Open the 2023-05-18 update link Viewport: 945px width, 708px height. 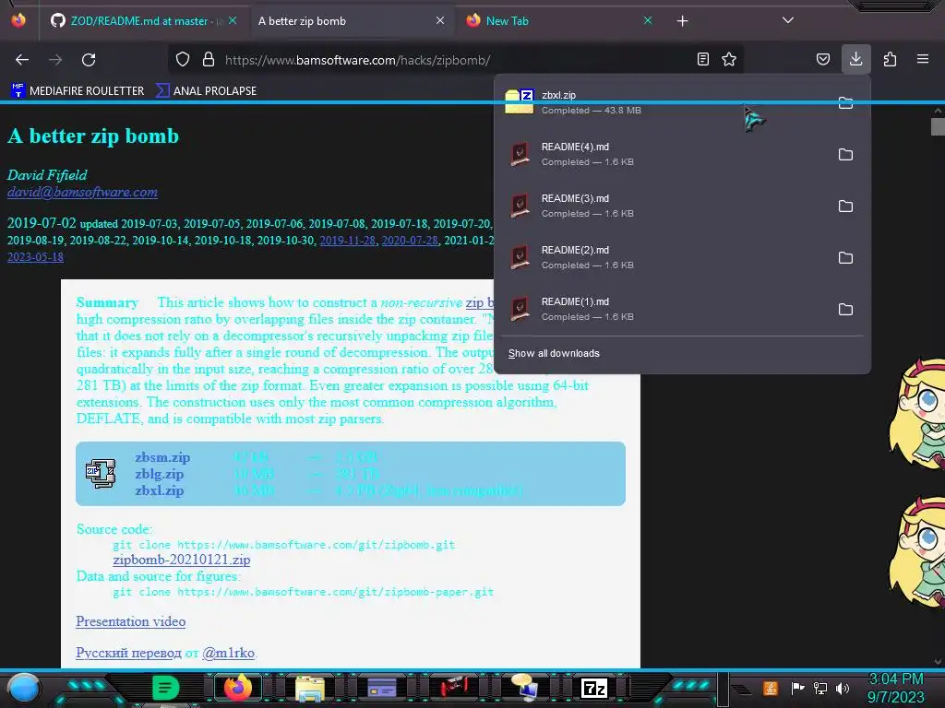coord(36,257)
